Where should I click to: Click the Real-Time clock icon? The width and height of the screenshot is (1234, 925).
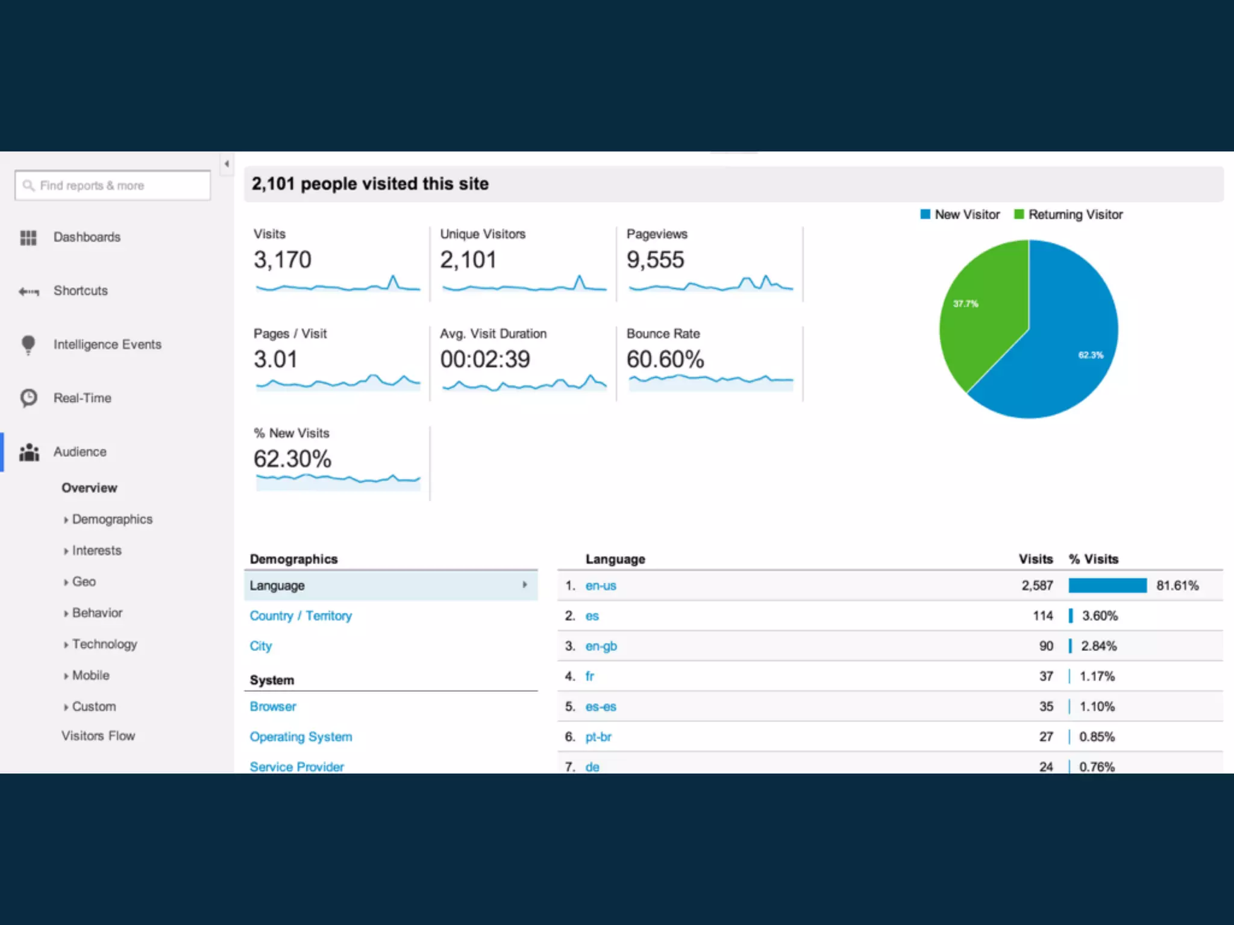28,398
